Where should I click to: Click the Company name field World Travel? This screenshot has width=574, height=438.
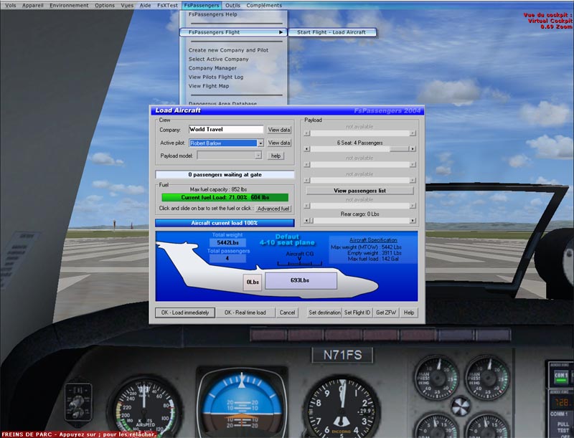coord(226,130)
